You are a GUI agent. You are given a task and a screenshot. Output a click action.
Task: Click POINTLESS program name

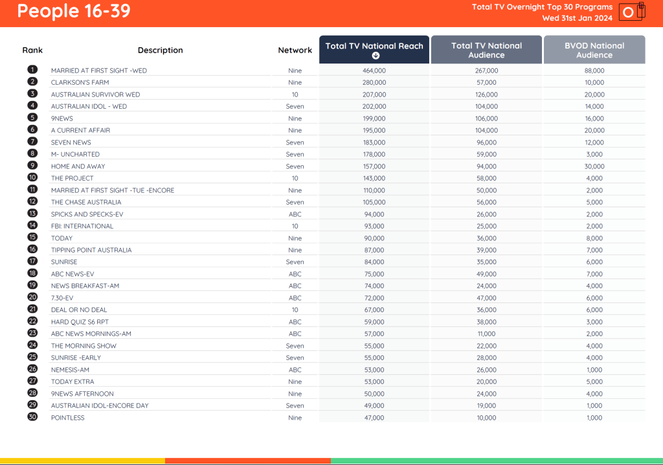click(67, 417)
